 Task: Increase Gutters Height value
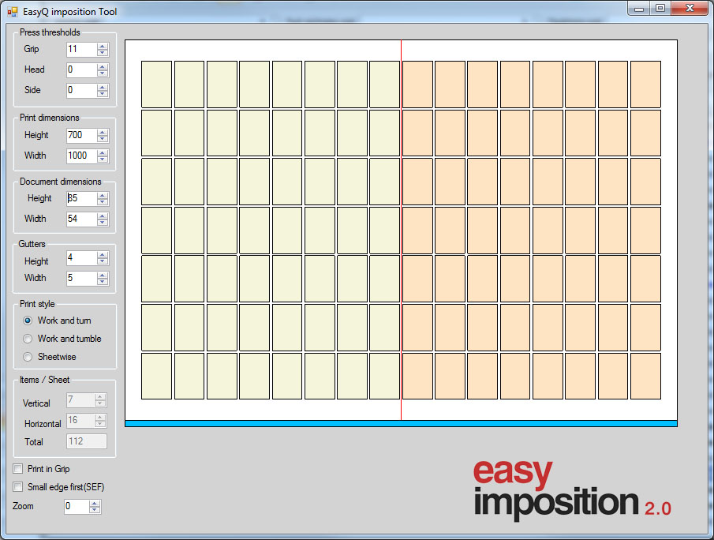coord(103,255)
